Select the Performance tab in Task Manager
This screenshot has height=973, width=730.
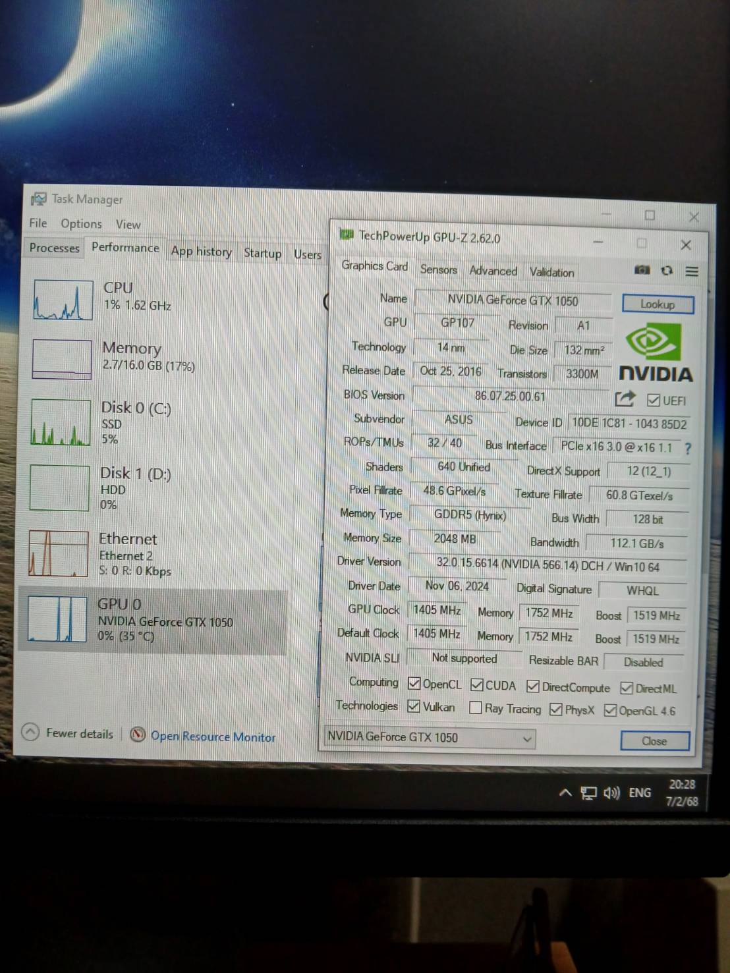125,248
